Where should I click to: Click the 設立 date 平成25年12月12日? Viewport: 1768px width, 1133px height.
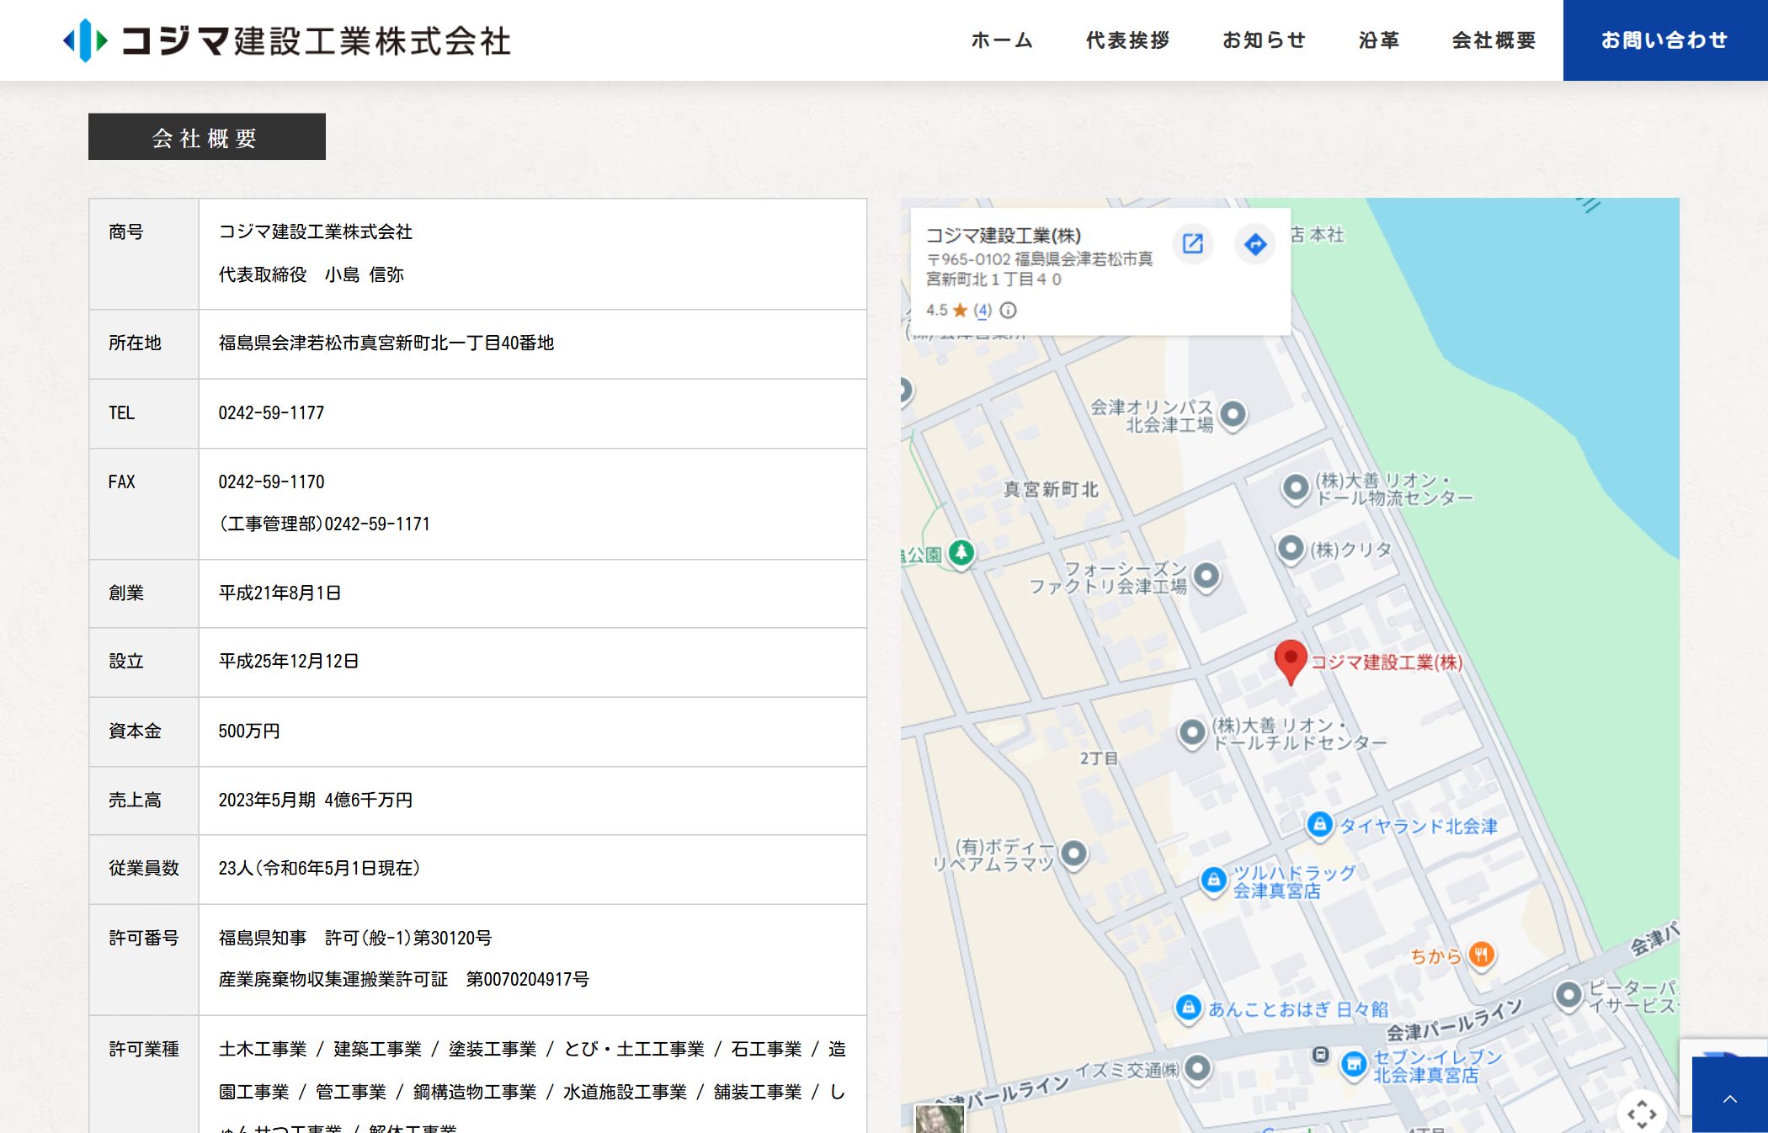click(x=289, y=662)
